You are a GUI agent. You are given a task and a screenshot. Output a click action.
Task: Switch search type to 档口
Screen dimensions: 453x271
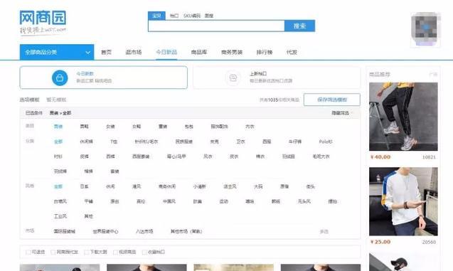coord(174,16)
